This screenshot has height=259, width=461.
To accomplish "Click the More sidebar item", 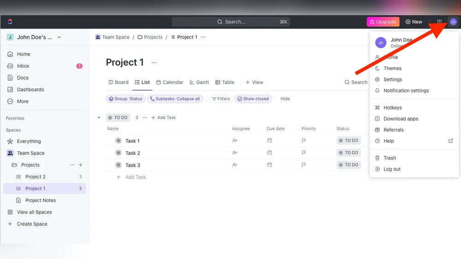I will click(23, 101).
